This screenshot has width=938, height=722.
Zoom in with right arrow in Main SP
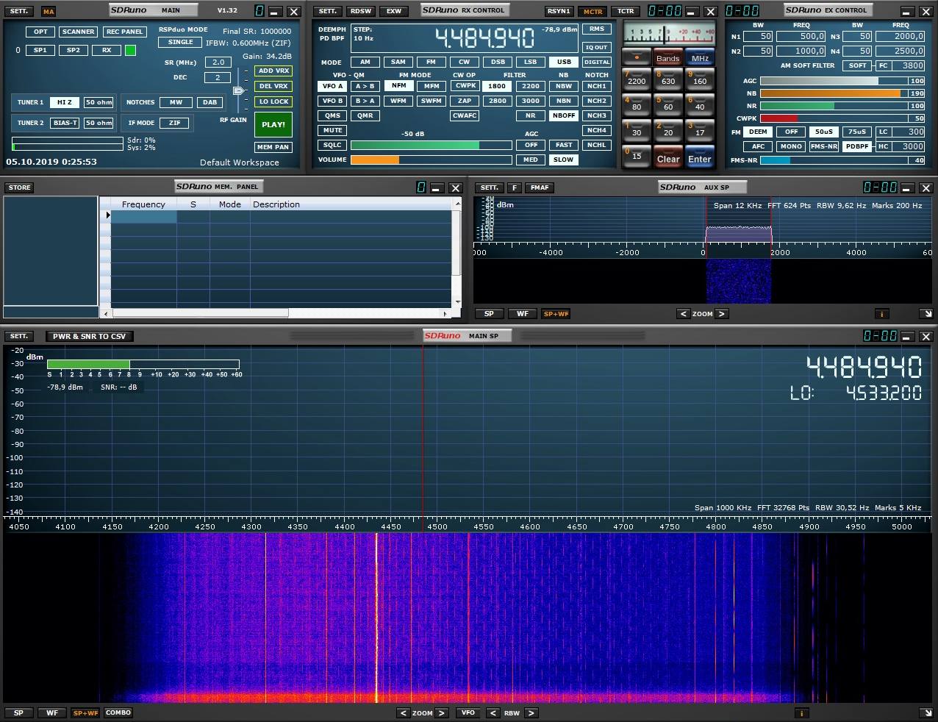coord(442,712)
